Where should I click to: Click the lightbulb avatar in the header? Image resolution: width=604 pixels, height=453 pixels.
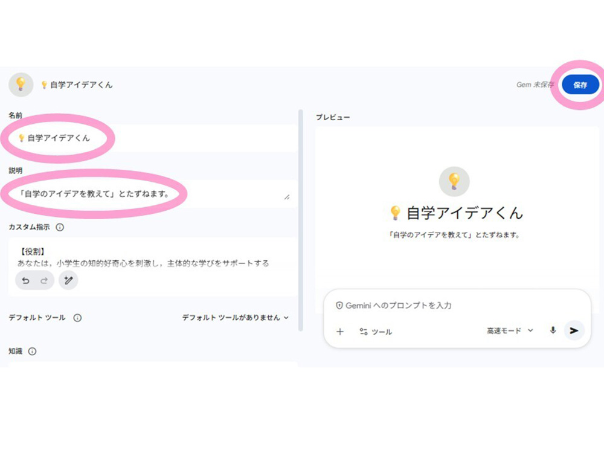pyautogui.click(x=21, y=85)
